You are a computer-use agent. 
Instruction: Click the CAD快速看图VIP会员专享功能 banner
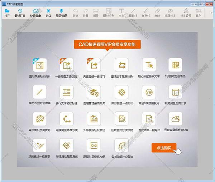click(x=107, y=44)
